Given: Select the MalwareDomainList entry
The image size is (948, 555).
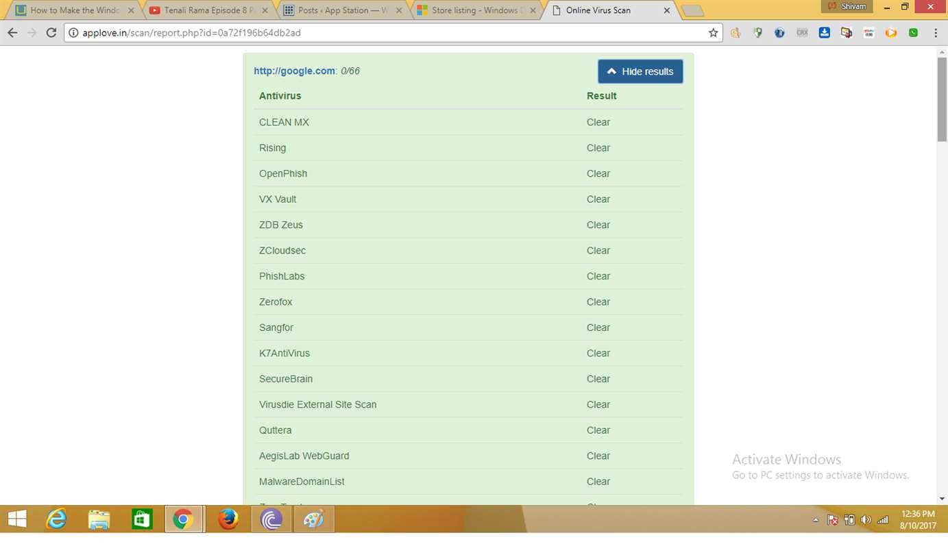Looking at the screenshot, I should 302,482.
